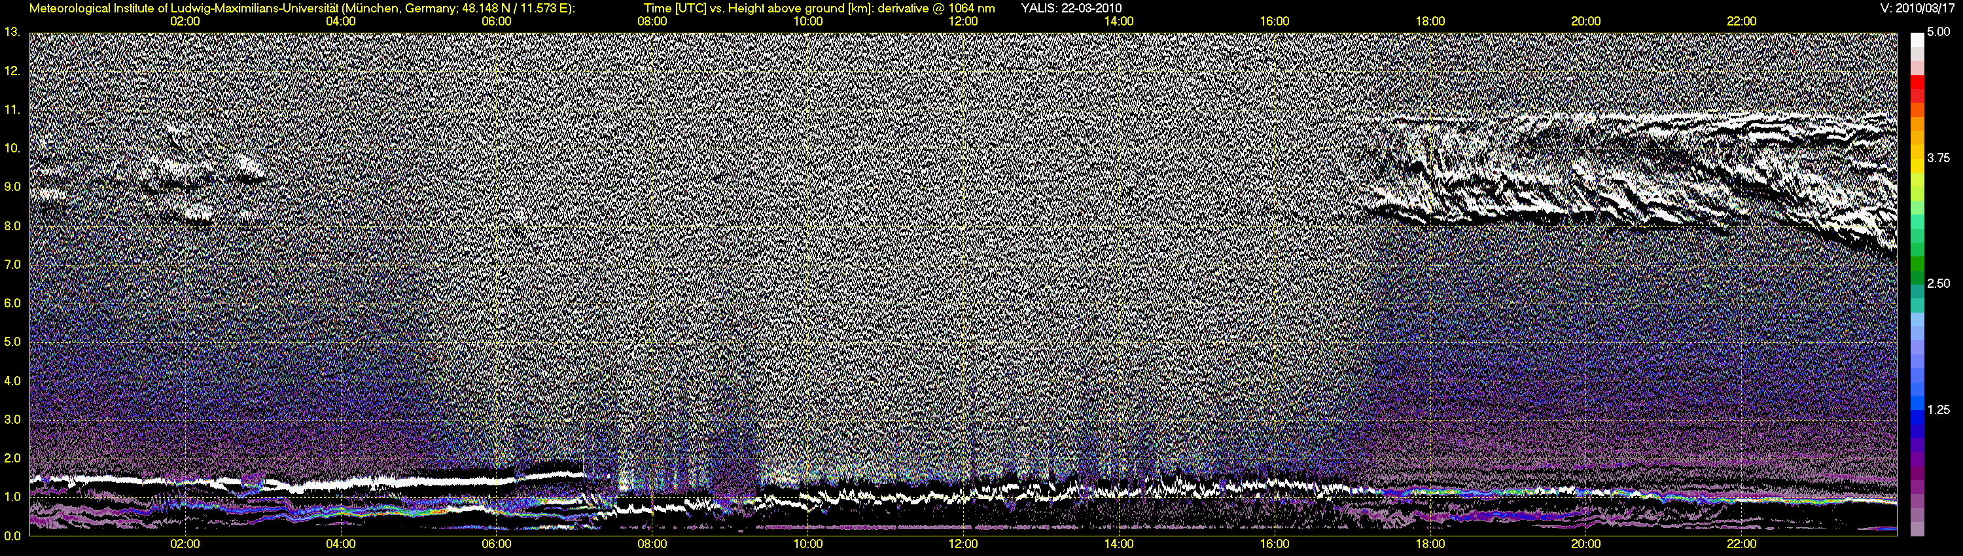Click the '16:00' label on bottom time axis
Viewport: 1963px width, 556px height.
[1275, 545]
